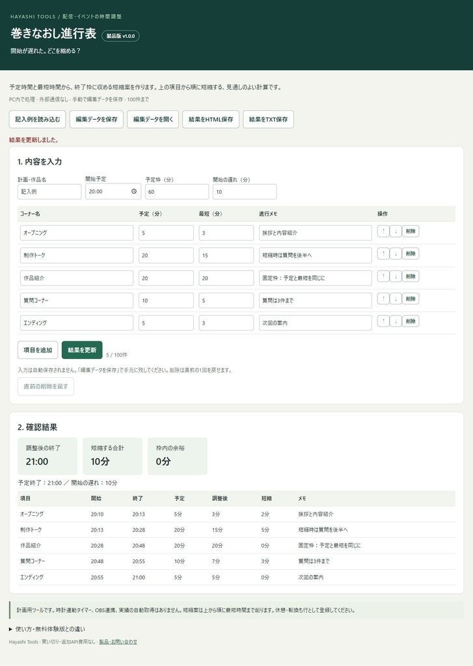Edit 最短(分) field of 質問コーナー row
The image size is (473, 666).
[226, 300]
